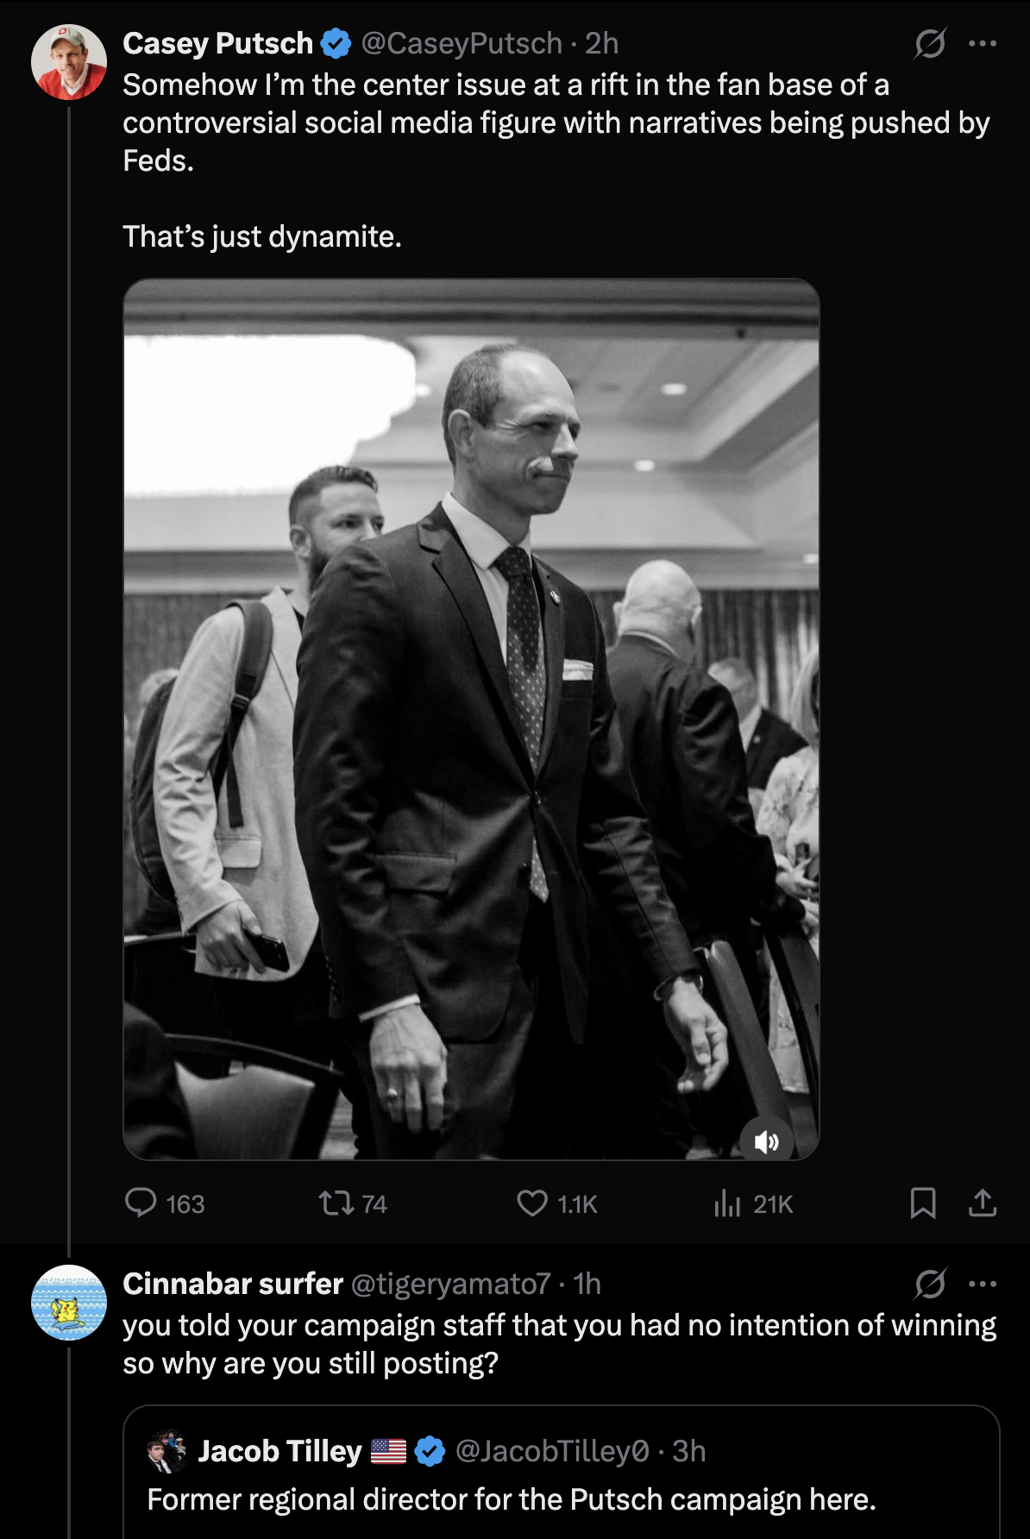Open the black-and-white video thumbnail
The image size is (1030, 1539).
(x=471, y=719)
